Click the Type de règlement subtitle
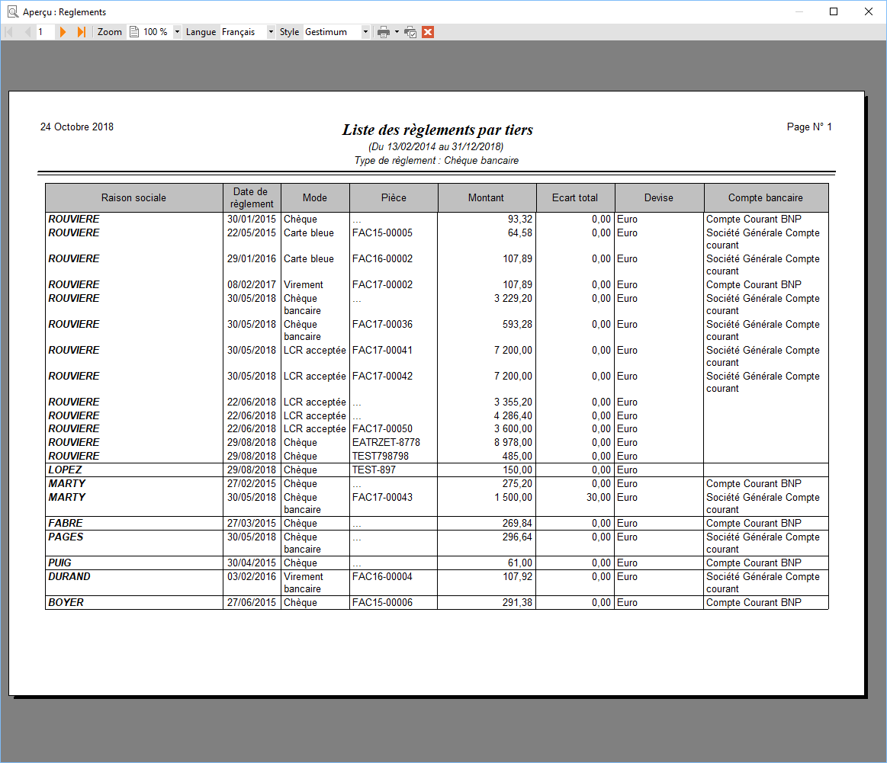 437,161
